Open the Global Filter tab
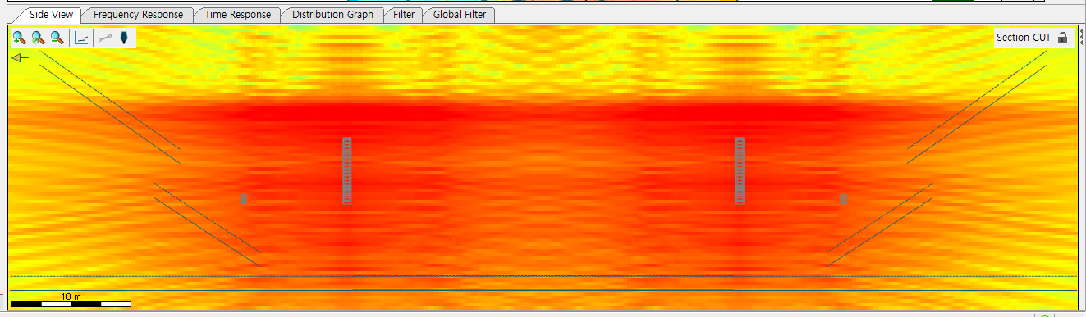Viewport: 1086px width, 317px height. (459, 15)
